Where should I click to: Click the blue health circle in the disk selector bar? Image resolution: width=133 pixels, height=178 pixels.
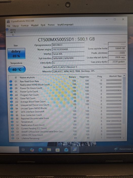point(7,29)
